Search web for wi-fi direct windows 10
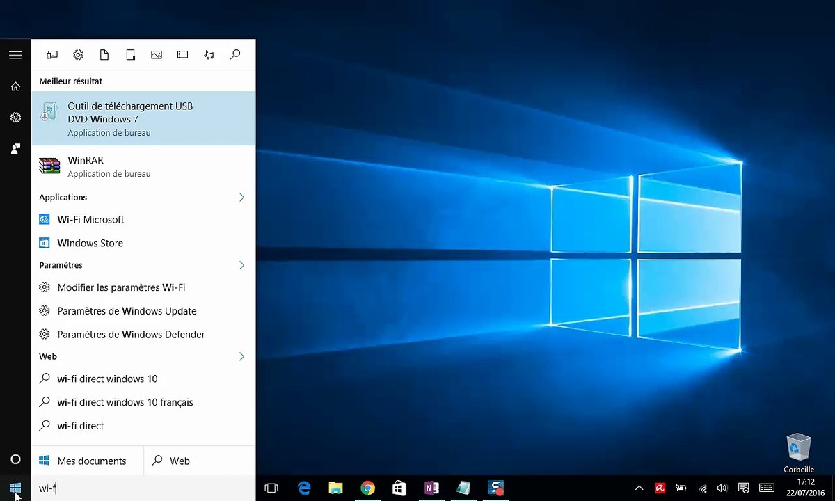 point(143,379)
